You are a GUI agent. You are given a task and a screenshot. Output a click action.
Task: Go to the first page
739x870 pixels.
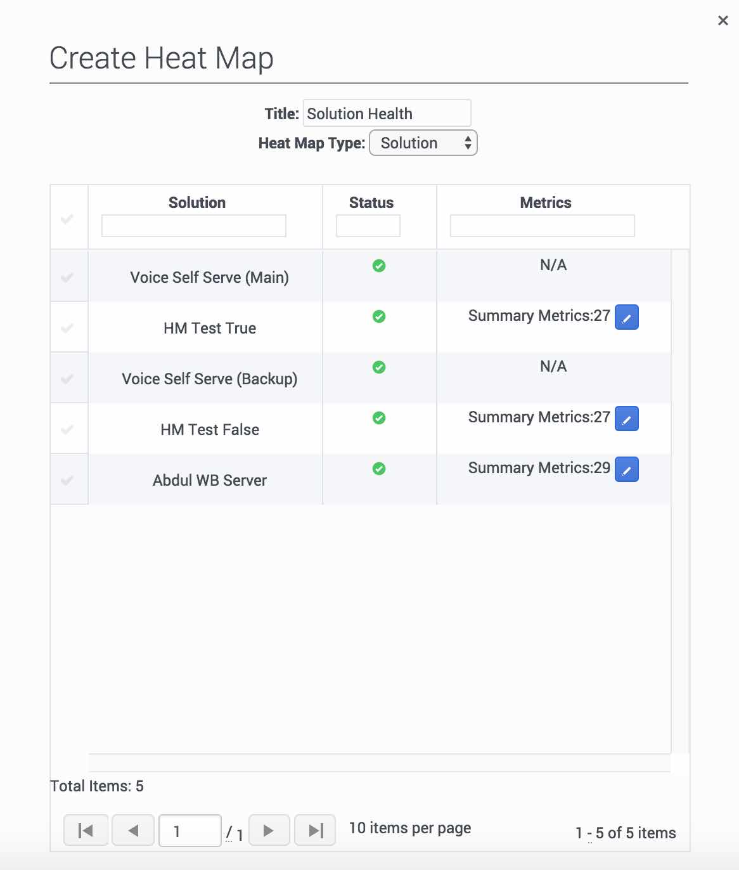[86, 830]
